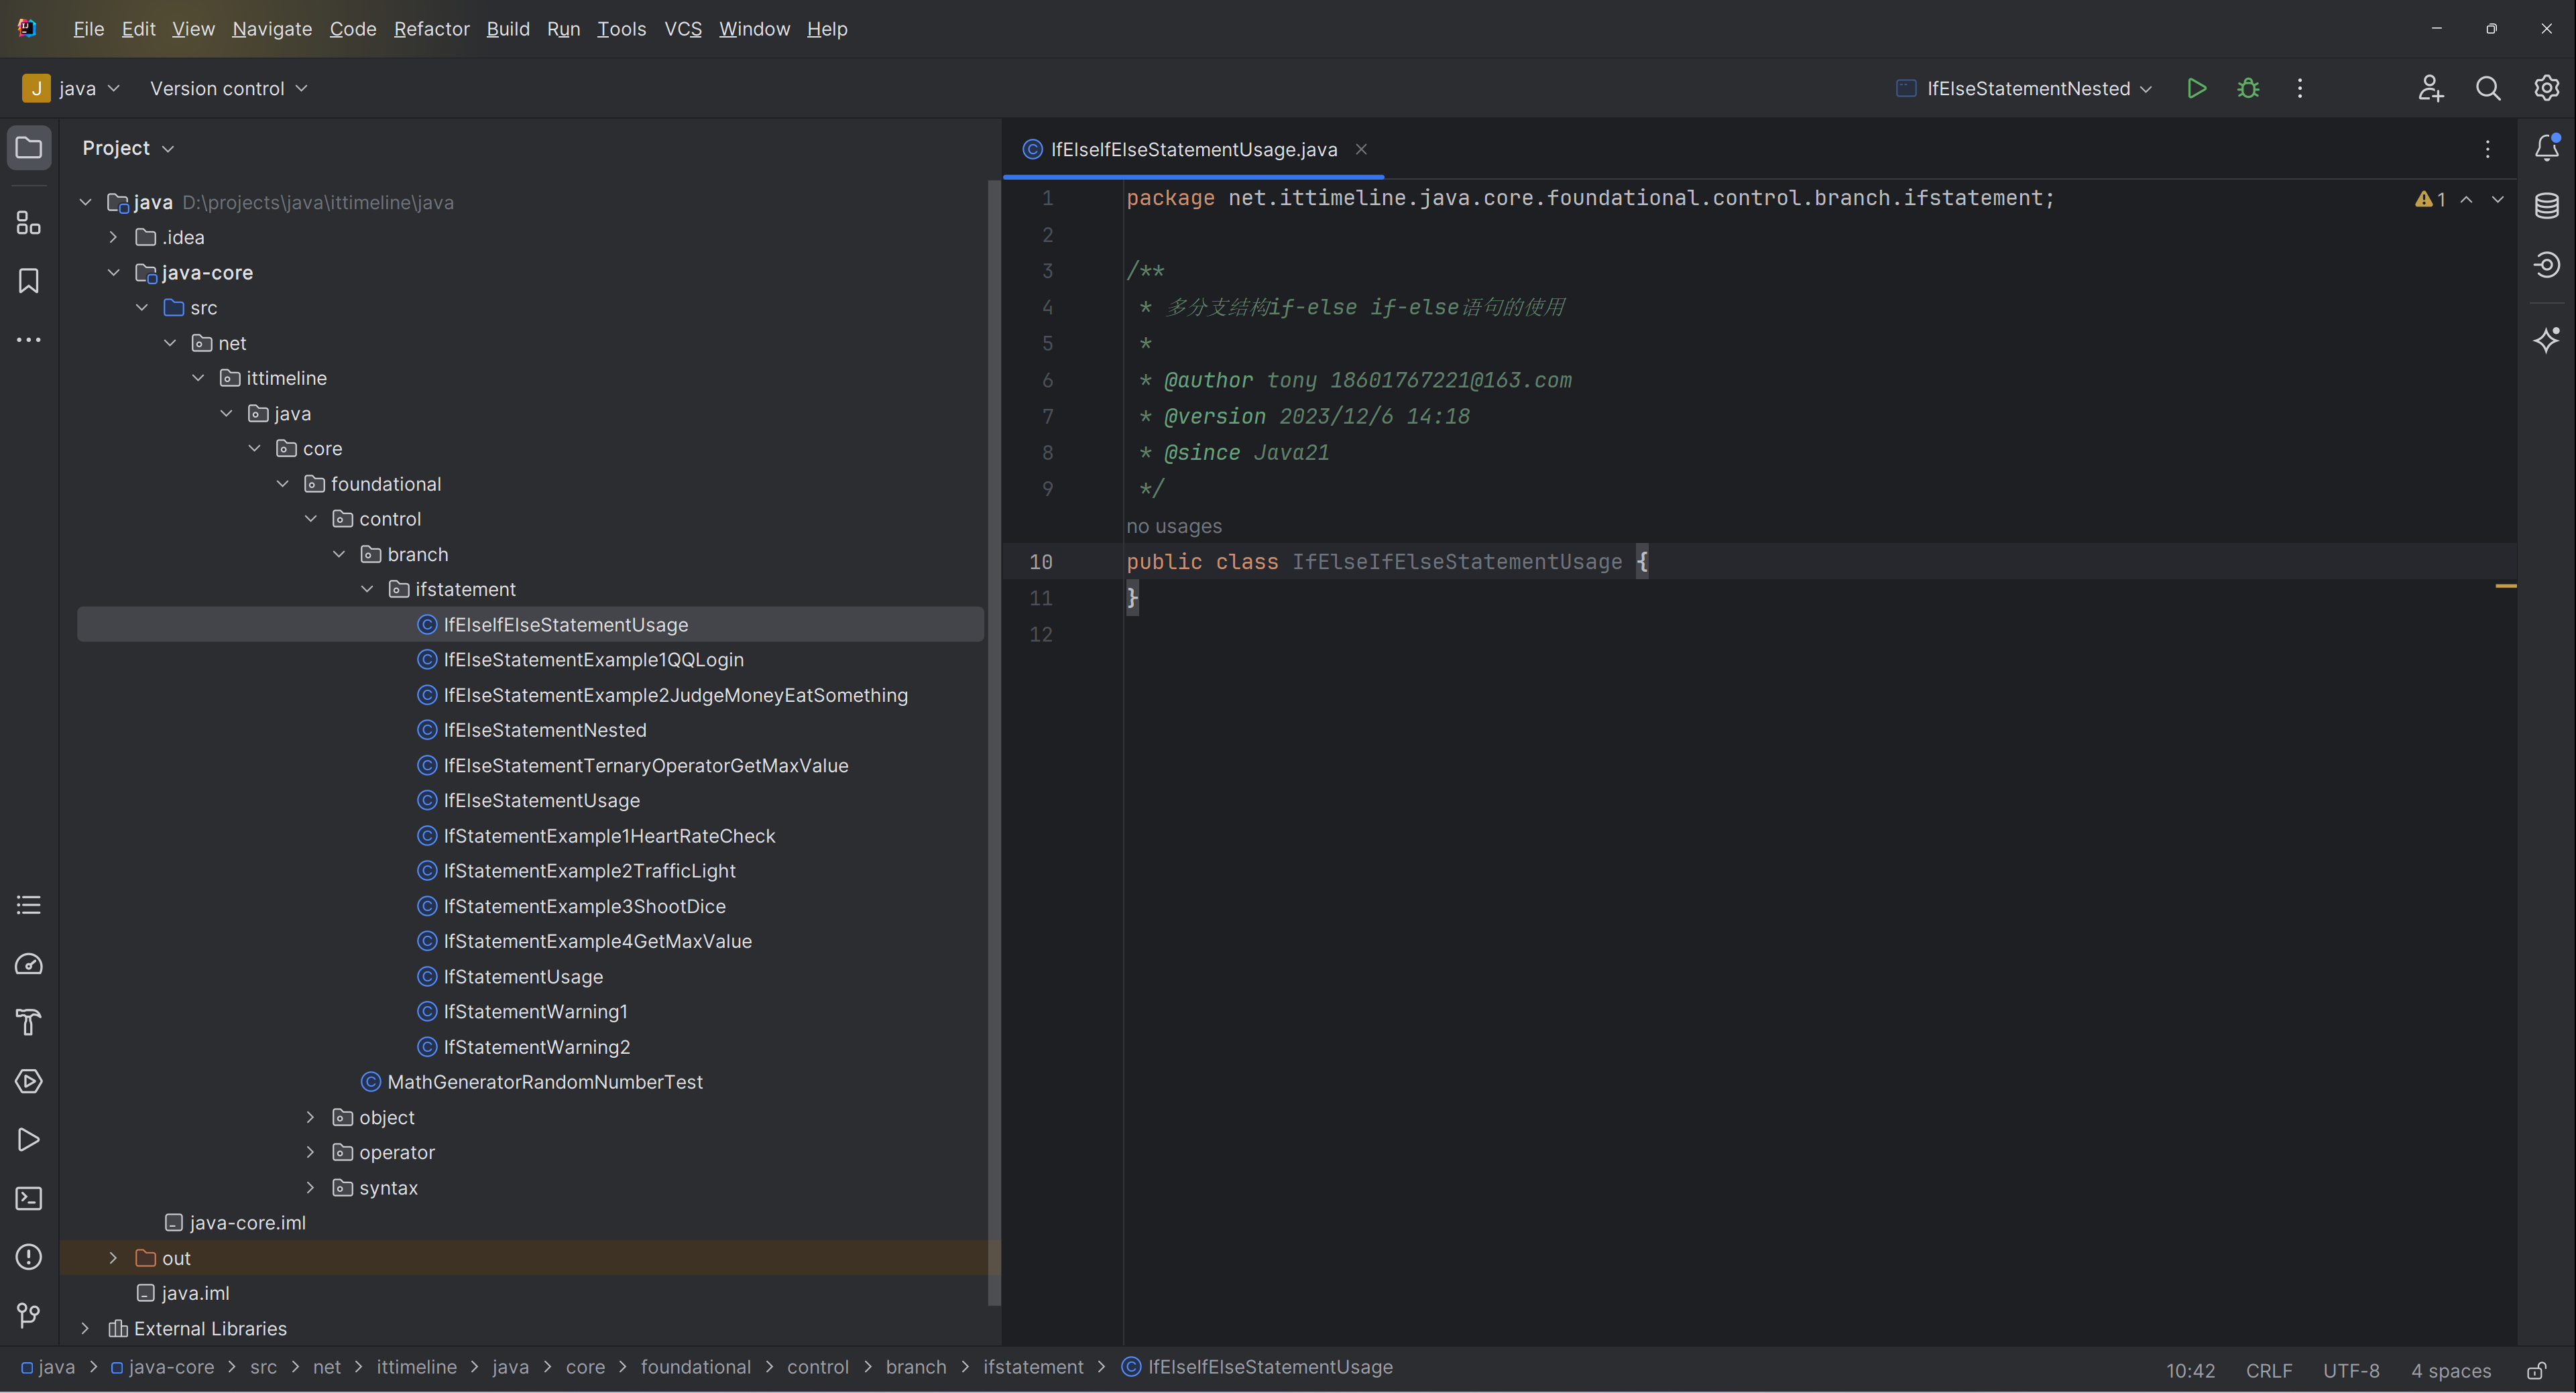Expand External Libraries node

[x=85, y=1328]
